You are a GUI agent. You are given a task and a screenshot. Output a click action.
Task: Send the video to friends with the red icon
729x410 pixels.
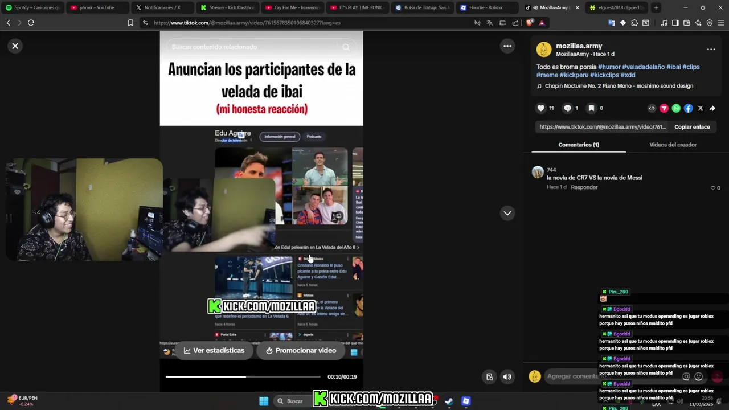[664, 108]
